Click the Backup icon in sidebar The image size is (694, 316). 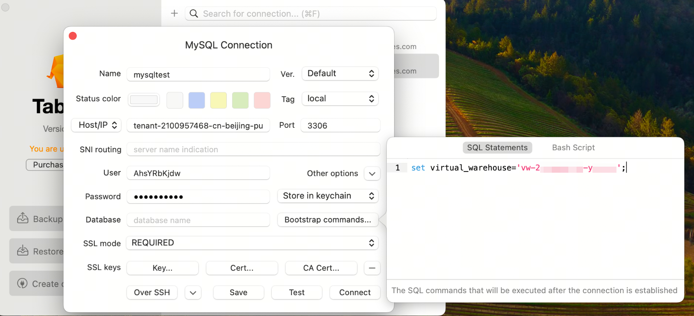[x=22, y=218]
